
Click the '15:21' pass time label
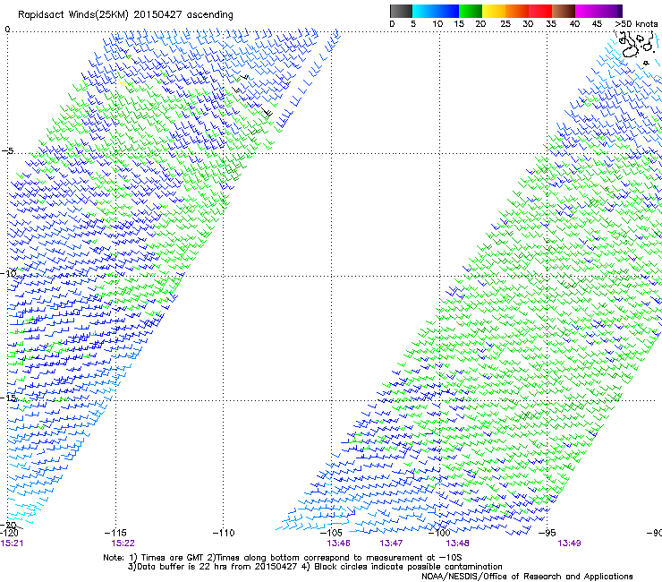12,543
